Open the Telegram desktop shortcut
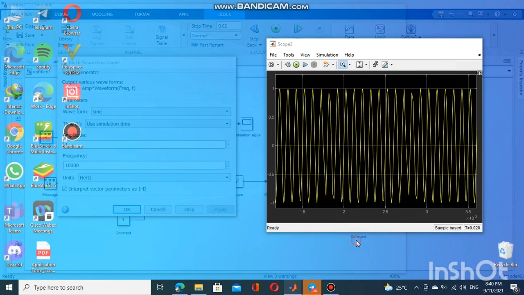The height and width of the screenshot is (295, 524). click(43, 18)
